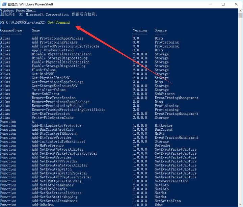Maximize the PowerShell window
243x207 pixels.
[223, 4]
